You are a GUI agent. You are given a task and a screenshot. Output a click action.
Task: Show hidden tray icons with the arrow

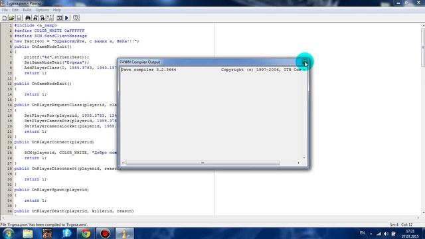pyautogui.click(x=371, y=234)
